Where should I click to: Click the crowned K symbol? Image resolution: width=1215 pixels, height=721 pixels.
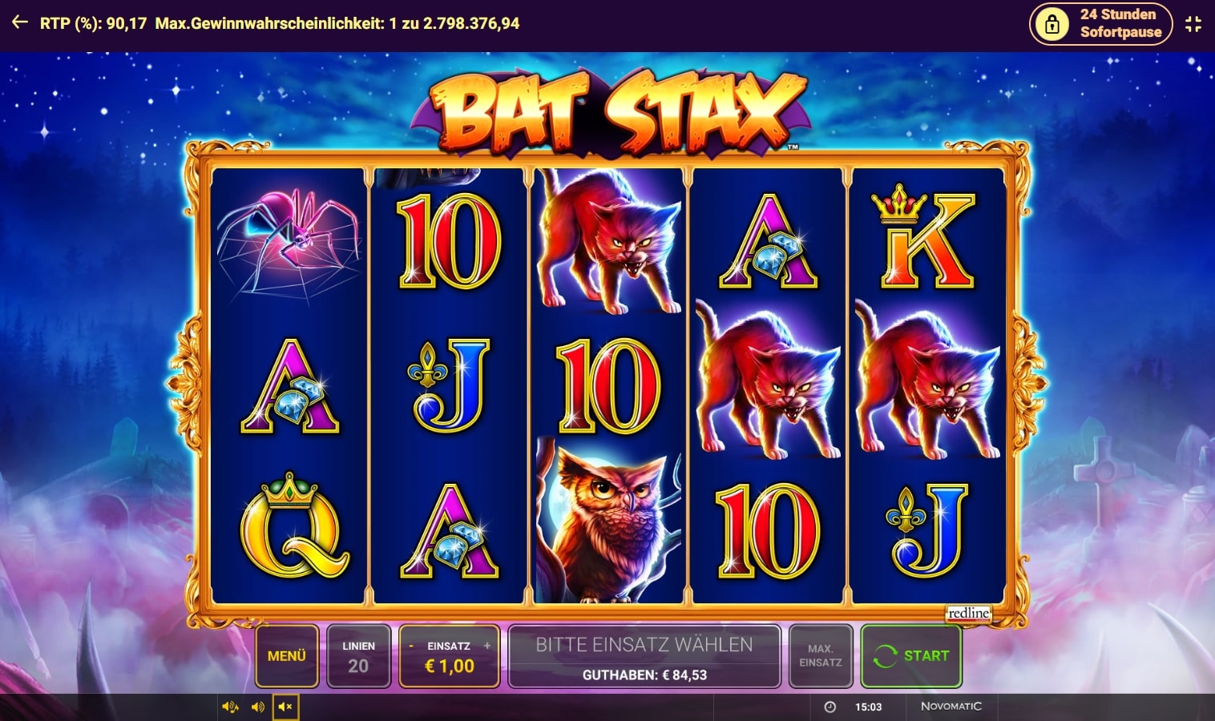click(924, 236)
